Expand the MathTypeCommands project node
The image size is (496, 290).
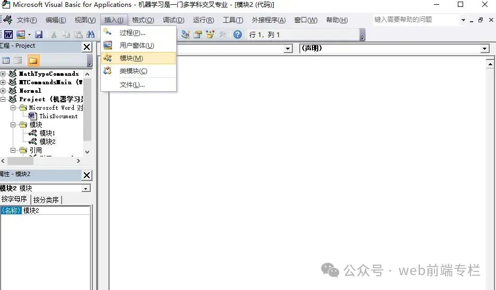click(3, 74)
